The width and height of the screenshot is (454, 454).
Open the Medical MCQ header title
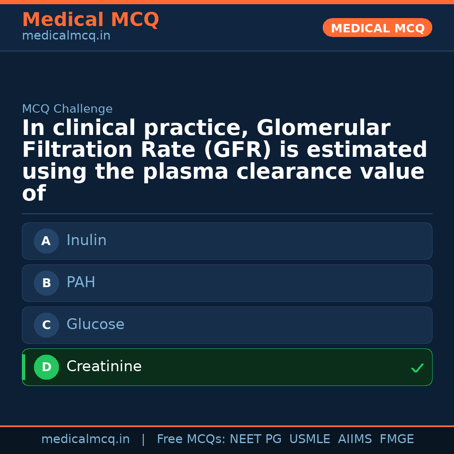point(90,20)
